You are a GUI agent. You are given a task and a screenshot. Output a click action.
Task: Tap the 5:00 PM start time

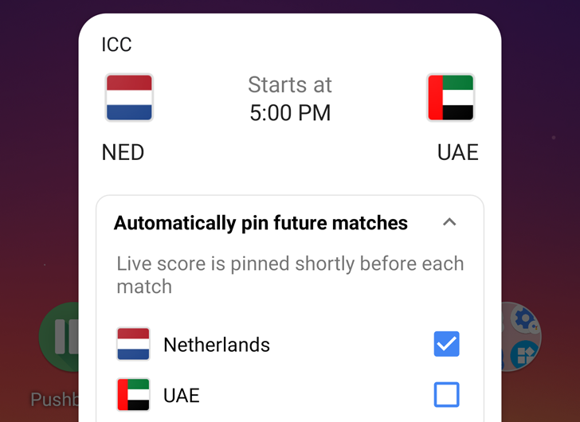tap(290, 113)
